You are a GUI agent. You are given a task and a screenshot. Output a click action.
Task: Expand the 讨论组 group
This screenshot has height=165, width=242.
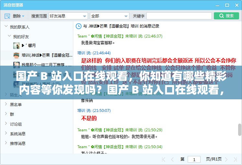click(x=6, y=123)
